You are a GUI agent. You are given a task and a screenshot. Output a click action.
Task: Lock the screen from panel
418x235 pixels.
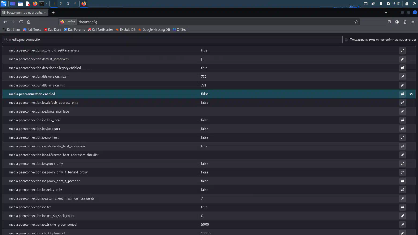(x=407, y=4)
